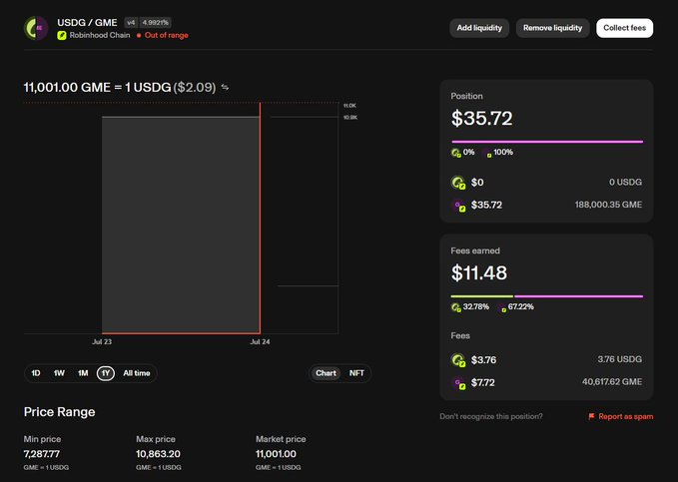Click the 11,001.00 GME = 1 USDG rate
The height and width of the screenshot is (482, 678).
tap(97, 88)
